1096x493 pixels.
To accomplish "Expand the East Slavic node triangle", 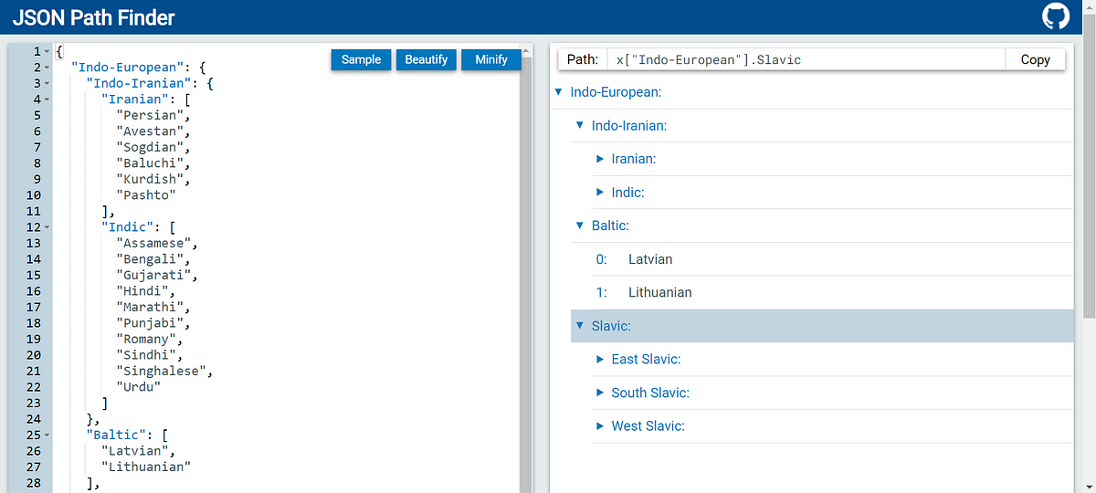I will pyautogui.click(x=600, y=359).
